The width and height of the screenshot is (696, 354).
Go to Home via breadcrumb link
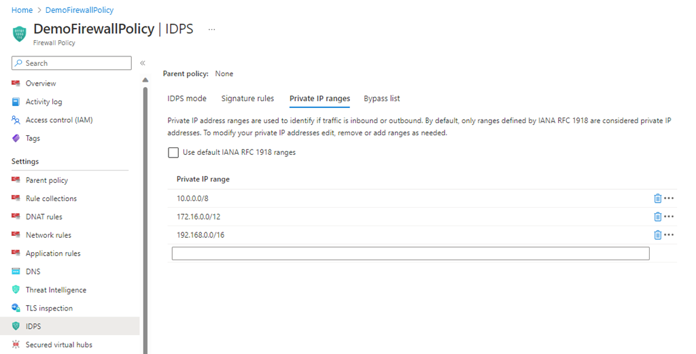pyautogui.click(x=22, y=10)
